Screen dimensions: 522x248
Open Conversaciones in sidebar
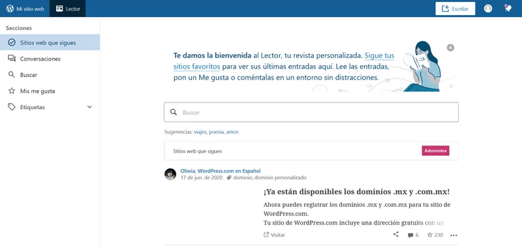click(x=50, y=59)
